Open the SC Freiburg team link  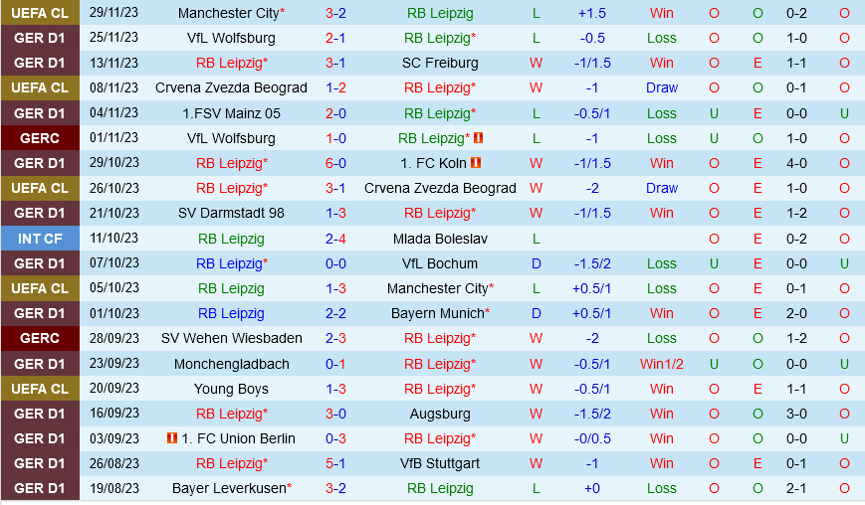tap(440, 63)
